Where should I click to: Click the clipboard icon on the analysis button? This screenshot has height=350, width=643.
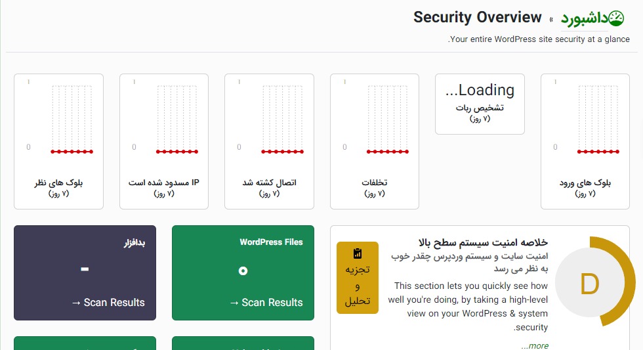358,253
